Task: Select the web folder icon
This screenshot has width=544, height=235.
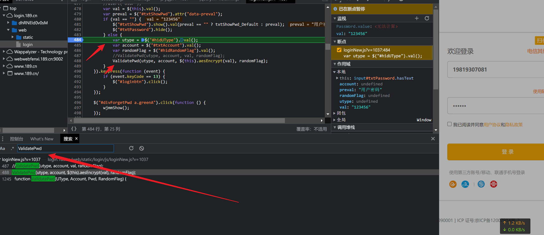Action: pos(14,30)
